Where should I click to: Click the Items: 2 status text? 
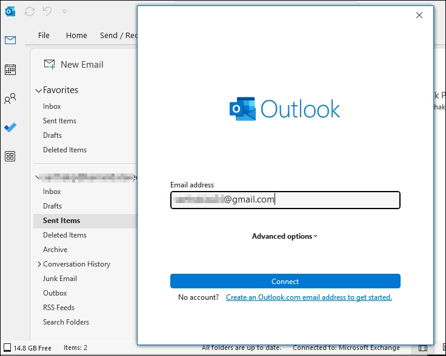coord(75,348)
